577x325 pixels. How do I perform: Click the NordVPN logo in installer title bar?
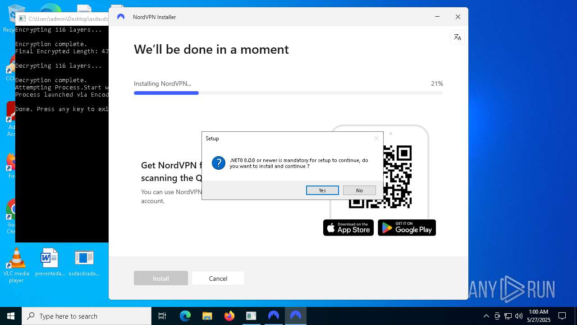point(121,17)
